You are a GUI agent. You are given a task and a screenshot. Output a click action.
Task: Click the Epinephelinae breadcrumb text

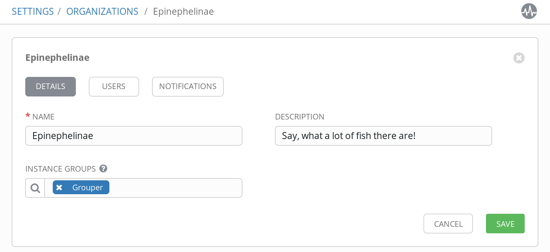[x=183, y=11]
